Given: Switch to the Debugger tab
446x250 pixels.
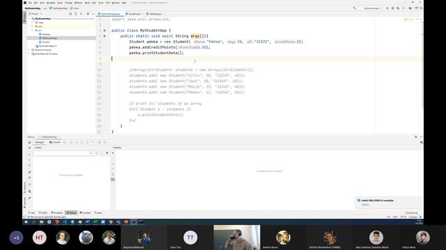Looking at the screenshot, I should click(x=40, y=142).
